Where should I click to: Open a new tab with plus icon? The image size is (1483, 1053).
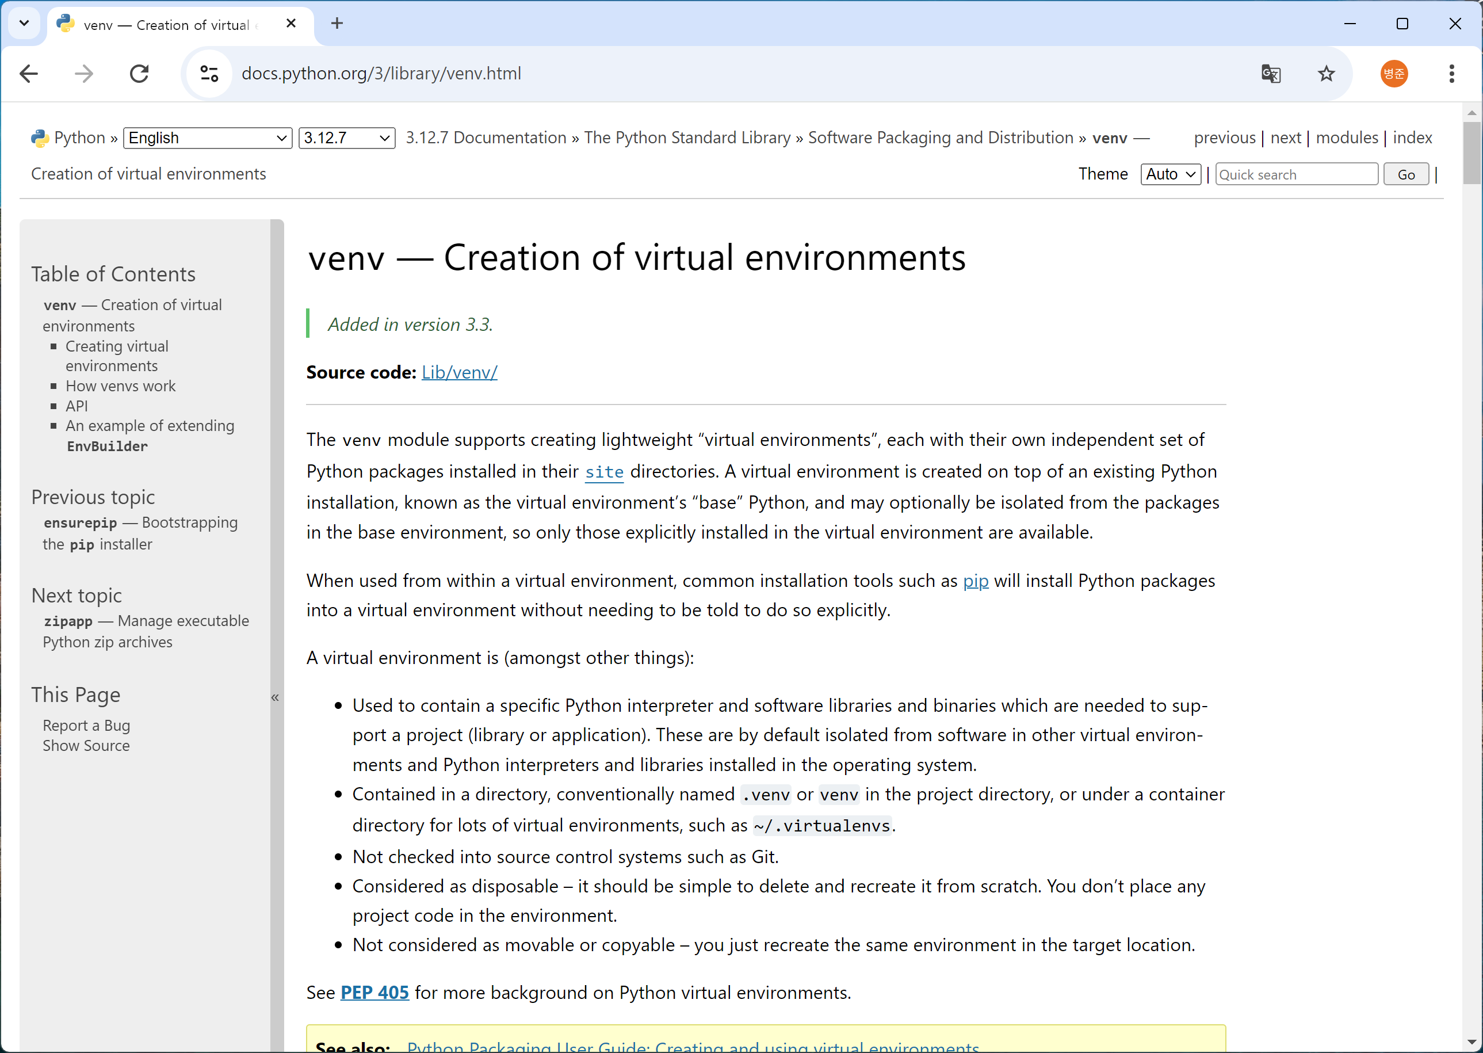pos(337,24)
